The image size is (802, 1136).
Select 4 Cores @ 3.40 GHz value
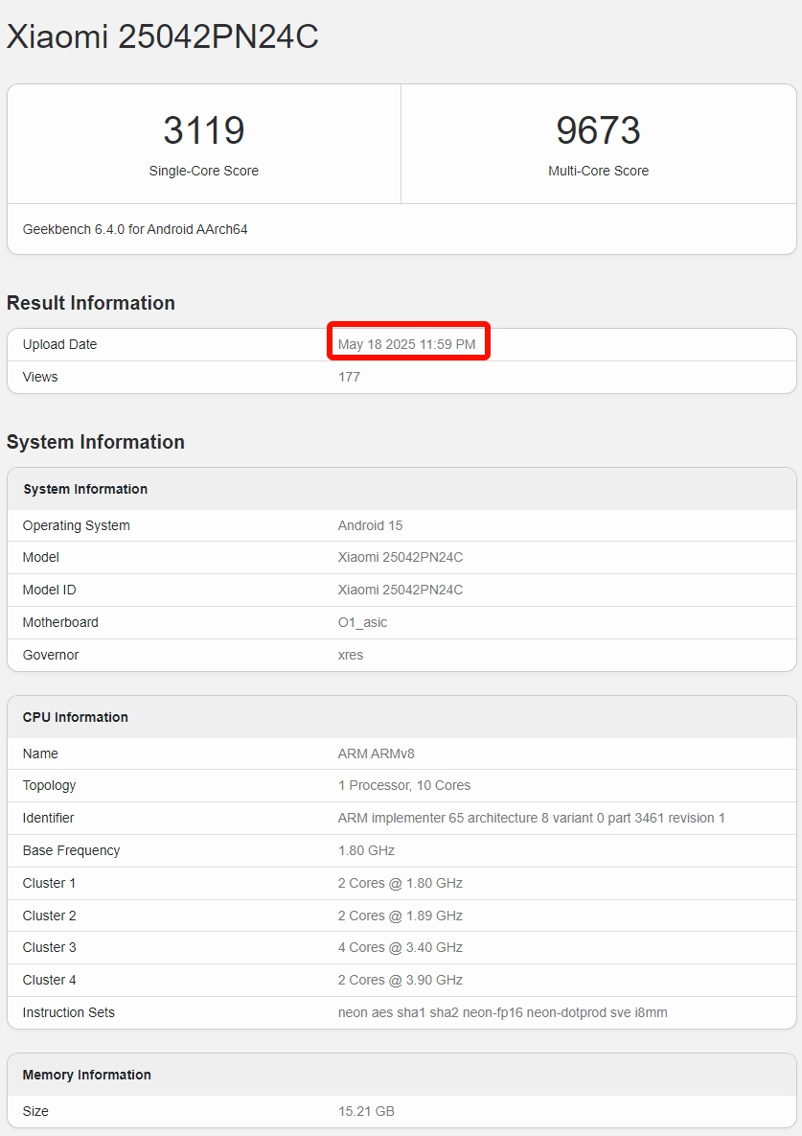point(401,948)
